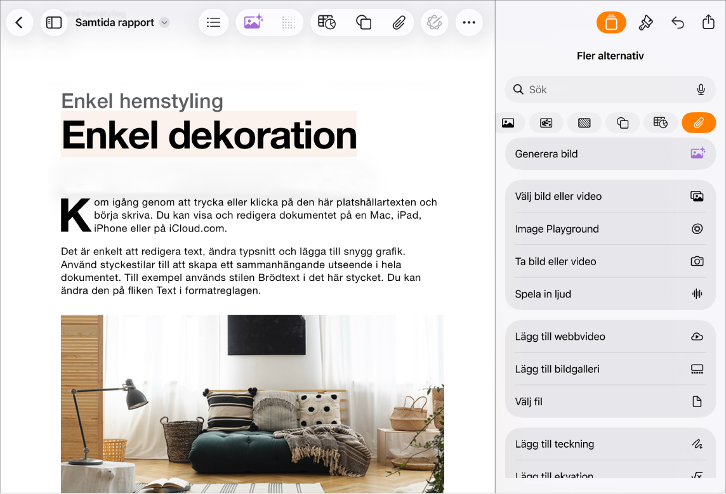Image resolution: width=726 pixels, height=494 pixels.
Task: Click the dotted grid icon in toolbar
Action: [x=288, y=22]
